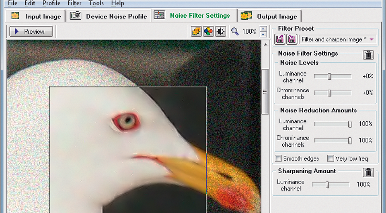Switch to the Output Image tab
This screenshot has width=386, height=213.
269,16
